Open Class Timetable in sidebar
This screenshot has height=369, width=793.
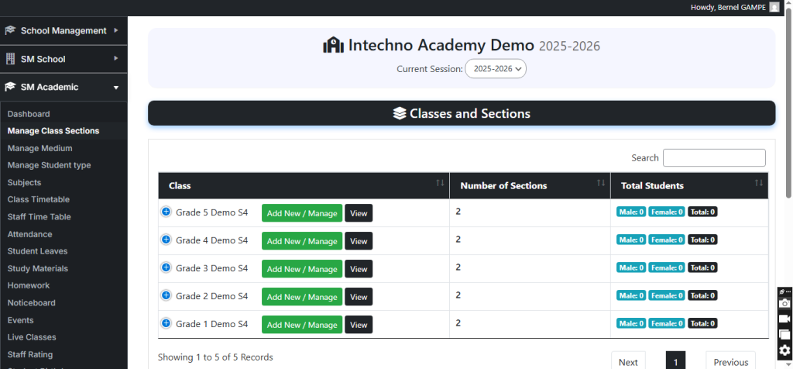coord(39,199)
